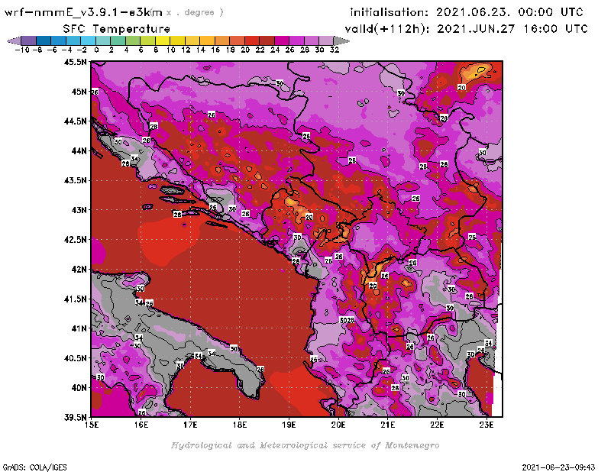Click the '44N' latitude label
Image resolution: width=611 pixels, height=472 pixels.
click(79, 150)
